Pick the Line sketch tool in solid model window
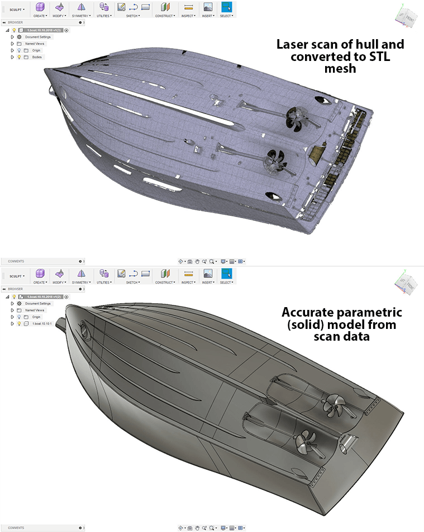Screen dimensions: 424x532 tap(134, 274)
